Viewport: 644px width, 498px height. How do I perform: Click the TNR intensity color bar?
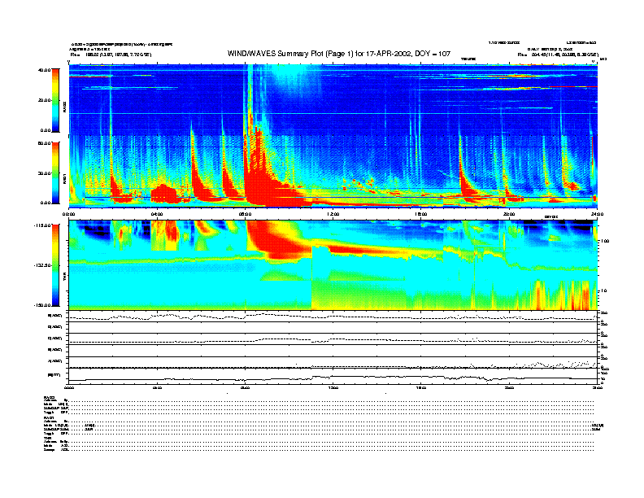[55, 265]
